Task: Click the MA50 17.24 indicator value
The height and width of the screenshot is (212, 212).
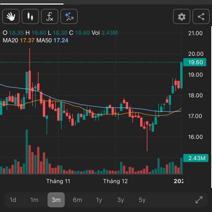Action: (x=61, y=40)
